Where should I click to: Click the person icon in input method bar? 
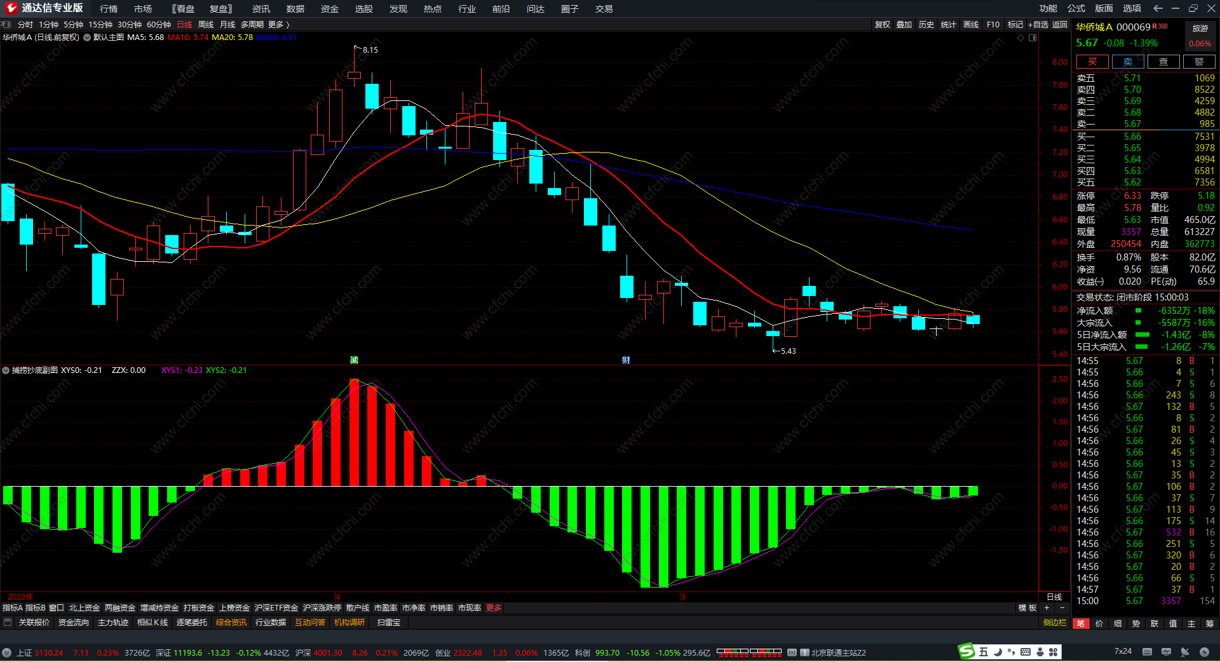(1040, 652)
